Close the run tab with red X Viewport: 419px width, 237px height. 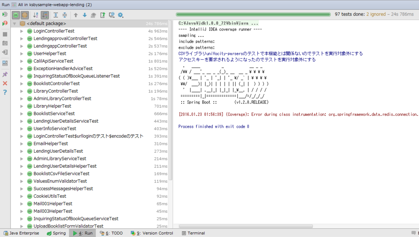(x=5, y=84)
